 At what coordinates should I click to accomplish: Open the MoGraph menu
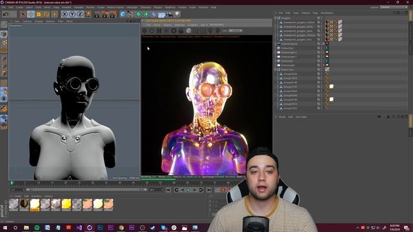[132, 7]
